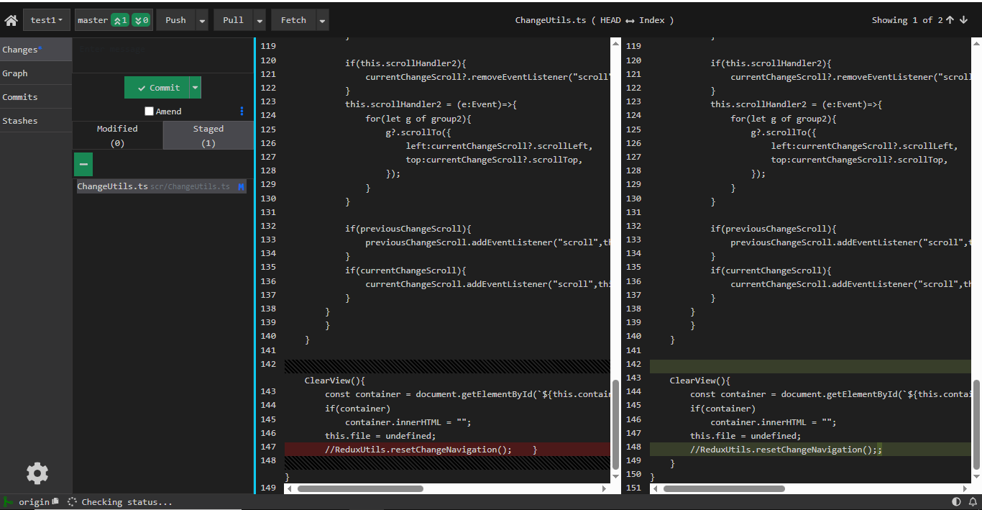
Task: Click the branch icon beside origin
Action: point(9,501)
